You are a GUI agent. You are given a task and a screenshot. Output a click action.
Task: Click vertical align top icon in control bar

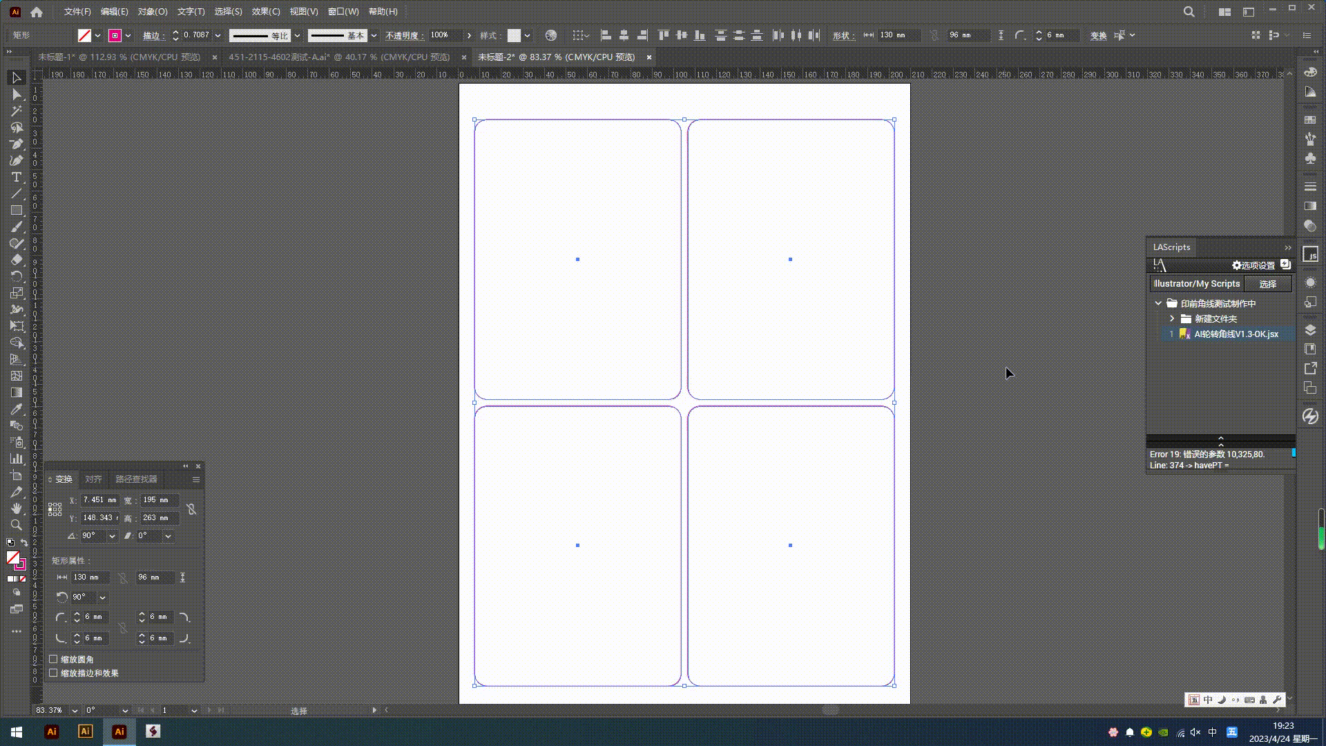pos(663,35)
